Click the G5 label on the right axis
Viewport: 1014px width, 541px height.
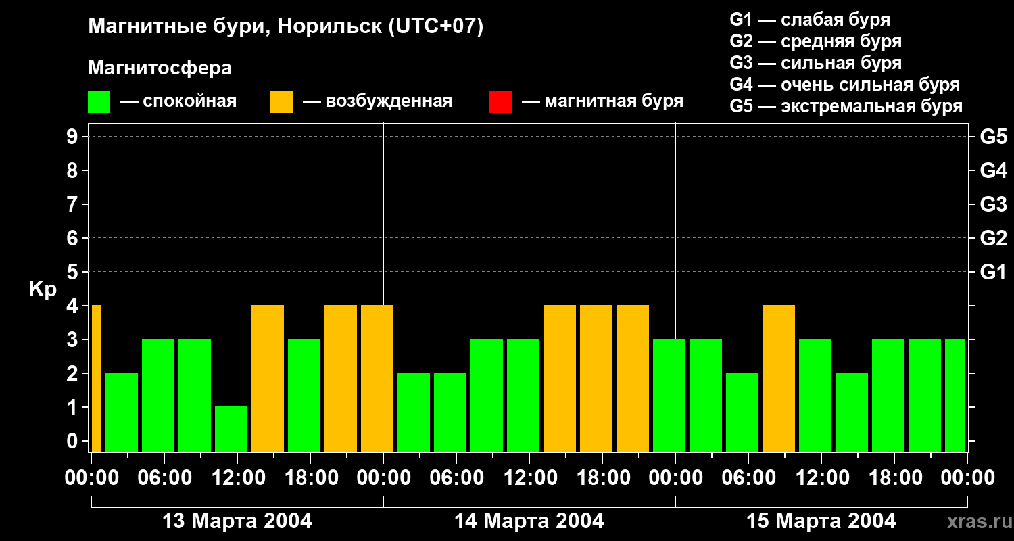point(994,137)
